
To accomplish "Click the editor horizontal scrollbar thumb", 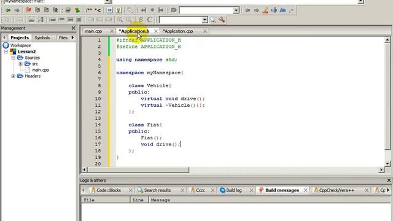I will (138, 170).
